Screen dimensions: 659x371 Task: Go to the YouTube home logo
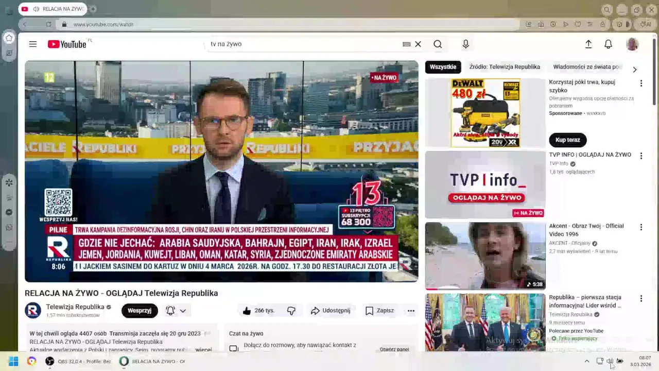pyautogui.click(x=67, y=44)
